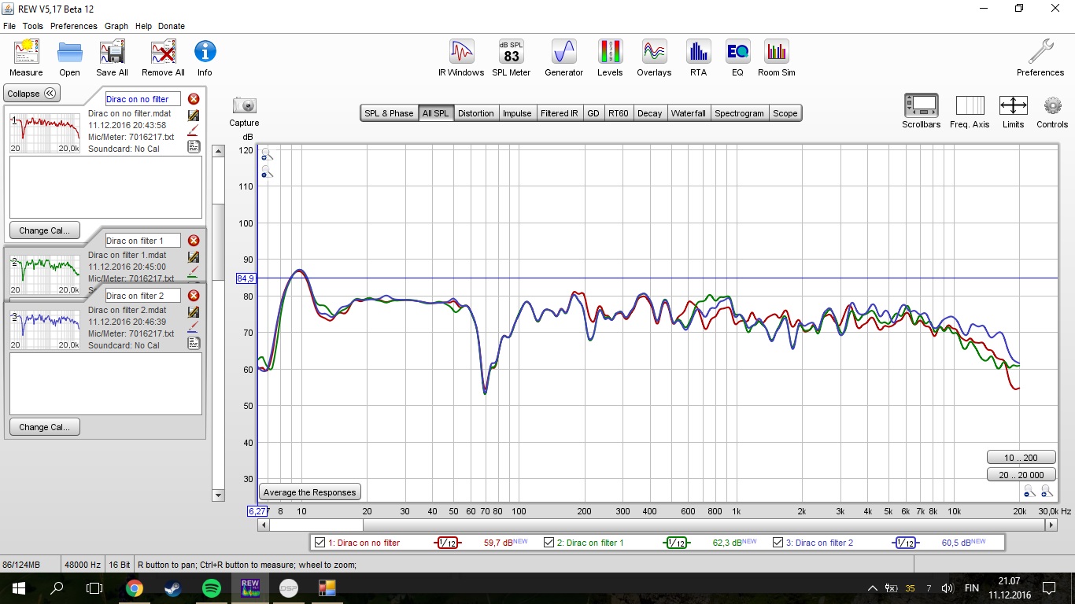This screenshot has height=604, width=1075.
Task: Open the Overlays window
Action: (x=654, y=52)
